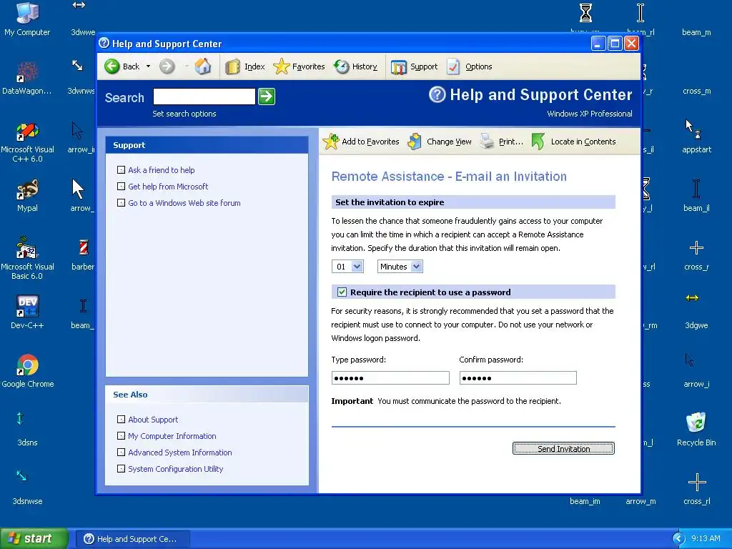Go to the Home page icon
This screenshot has height=549, width=732.
pos(202,66)
